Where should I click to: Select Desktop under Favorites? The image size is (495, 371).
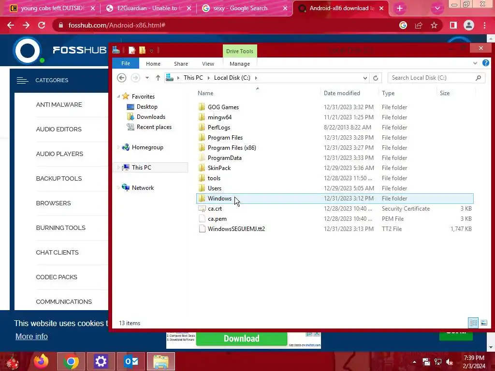tap(147, 107)
